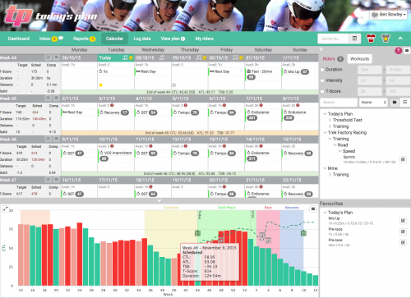This screenshot has height=298, width=411.
Task: Open the Reports tab
Action: click(x=81, y=39)
